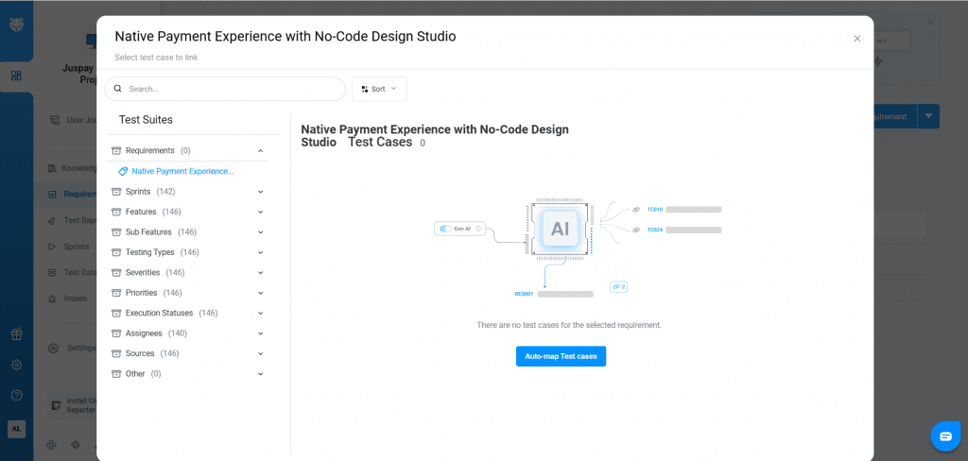This screenshot has width=968, height=461.
Task: Click the archive icon next to Severities
Action: [x=116, y=273]
